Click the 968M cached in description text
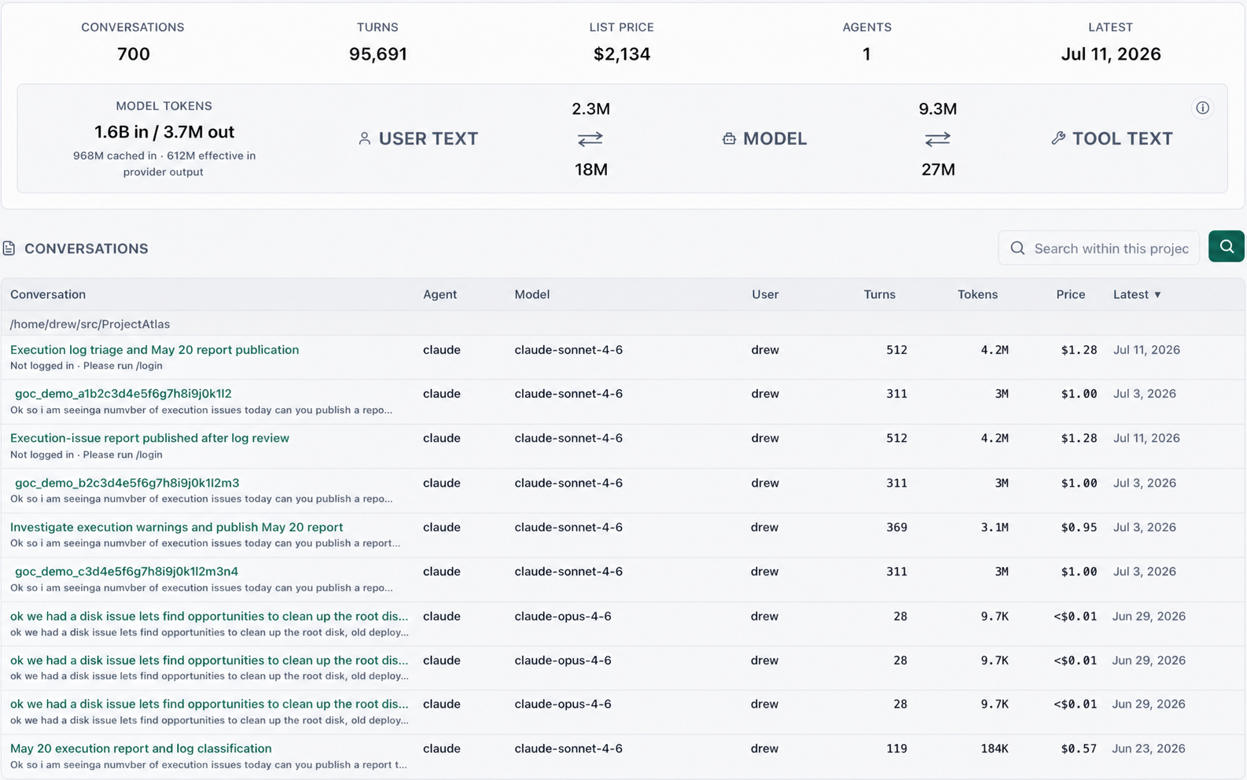This screenshot has width=1247, height=780. (164, 164)
